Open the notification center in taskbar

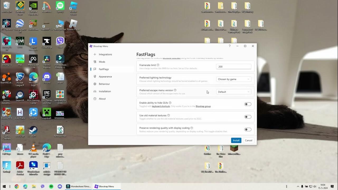pyautogui.click(x=332, y=186)
